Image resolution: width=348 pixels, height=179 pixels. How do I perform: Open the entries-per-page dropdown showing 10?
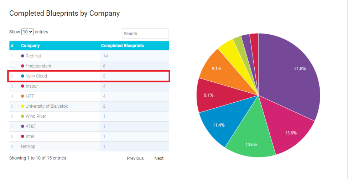click(x=27, y=32)
